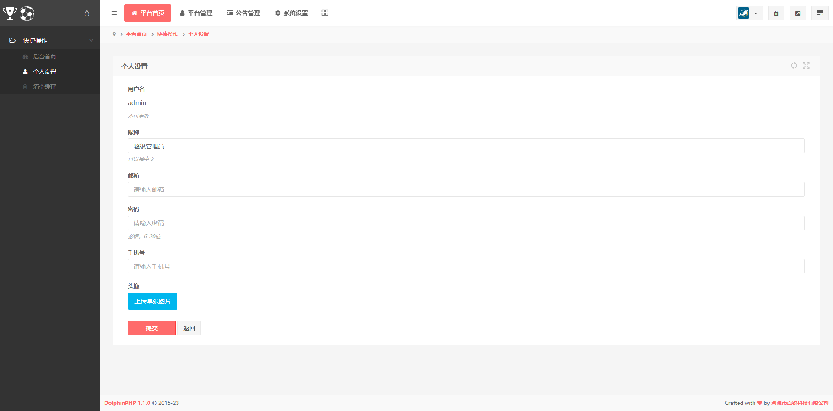Viewport: 833px width, 411px height.
Task: Open user avatar dropdown menu
Action: 749,13
